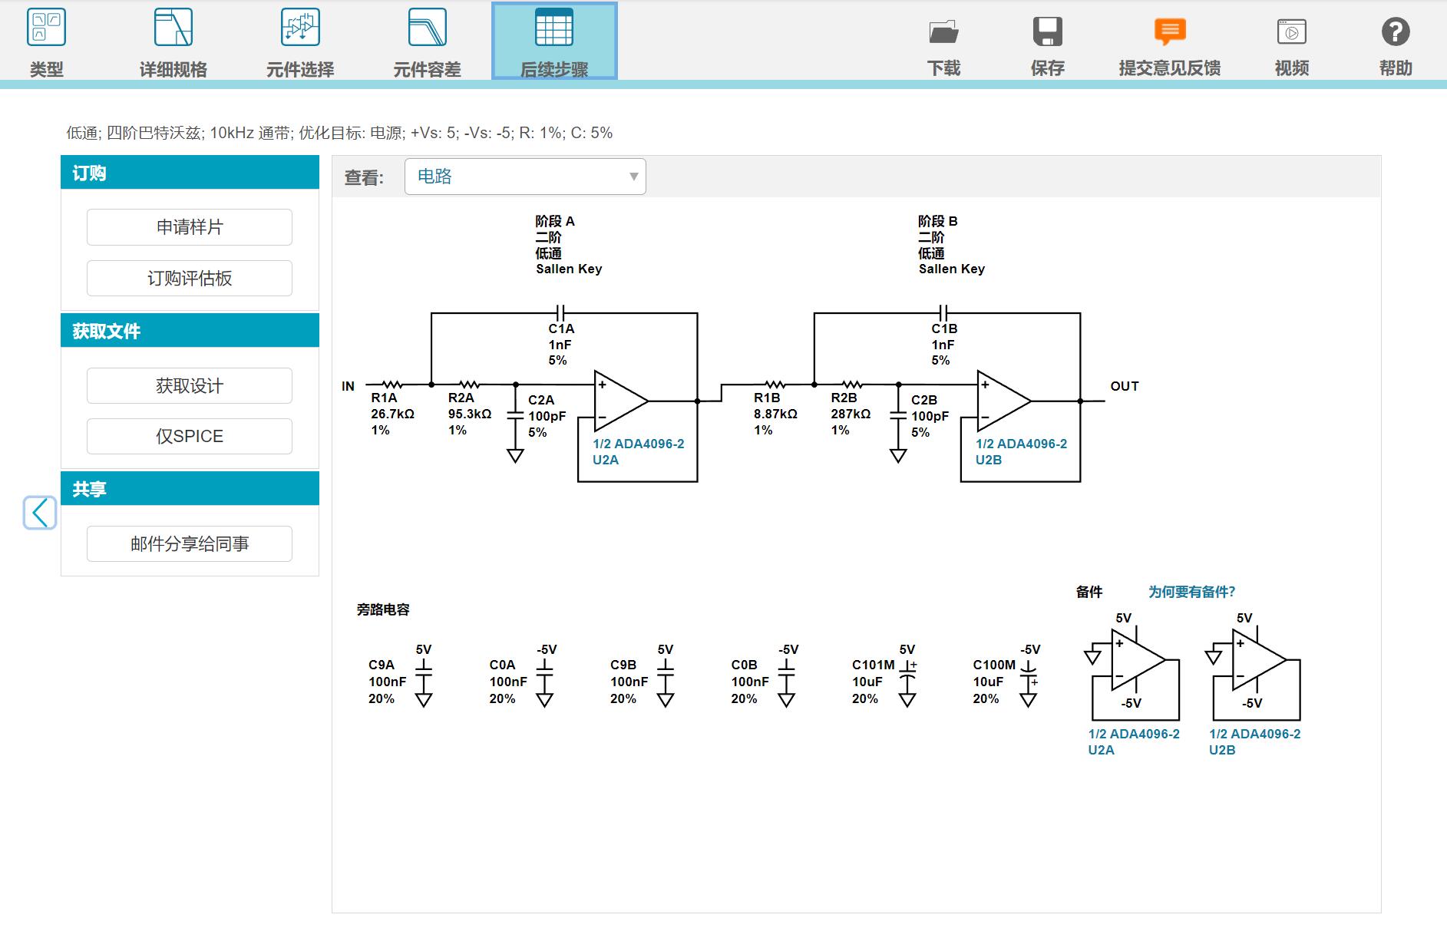Expand the 查看 view dropdown showing 电路
The image size is (1447, 941).
click(525, 177)
